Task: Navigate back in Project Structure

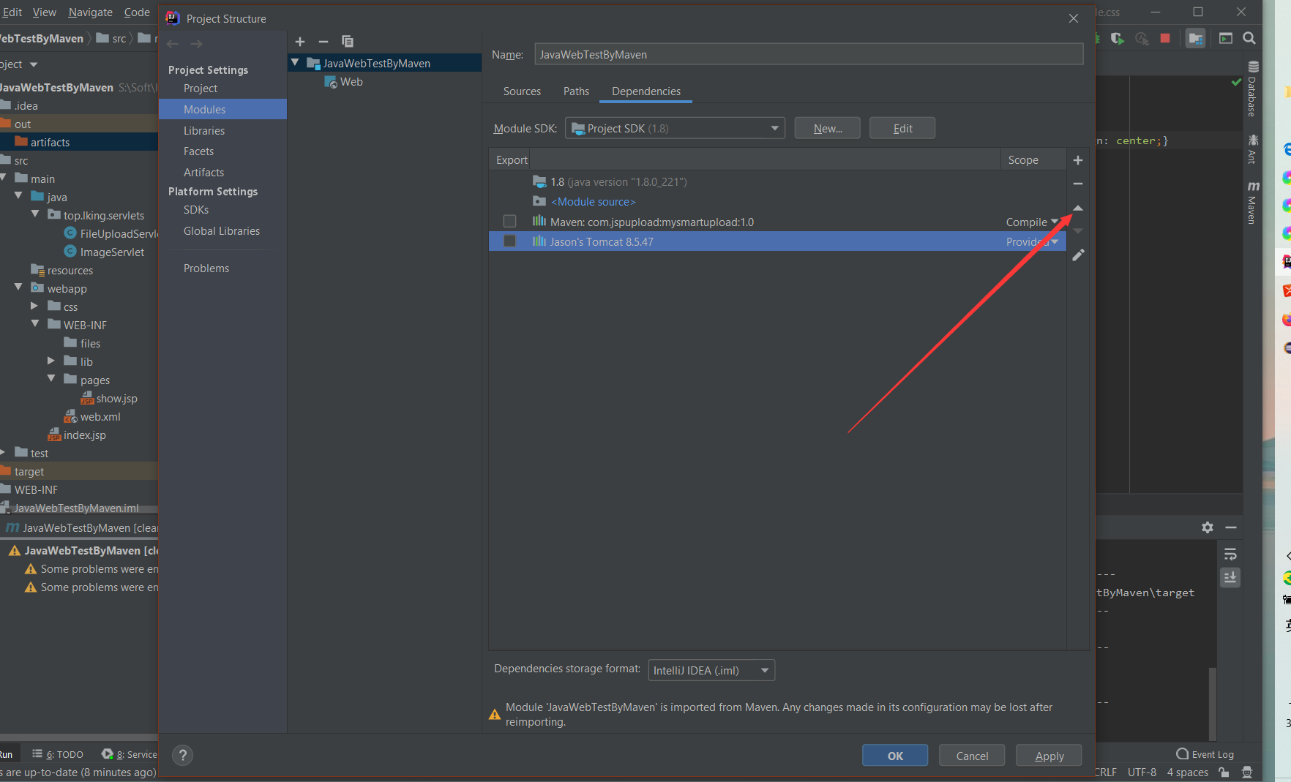Action: point(173,44)
